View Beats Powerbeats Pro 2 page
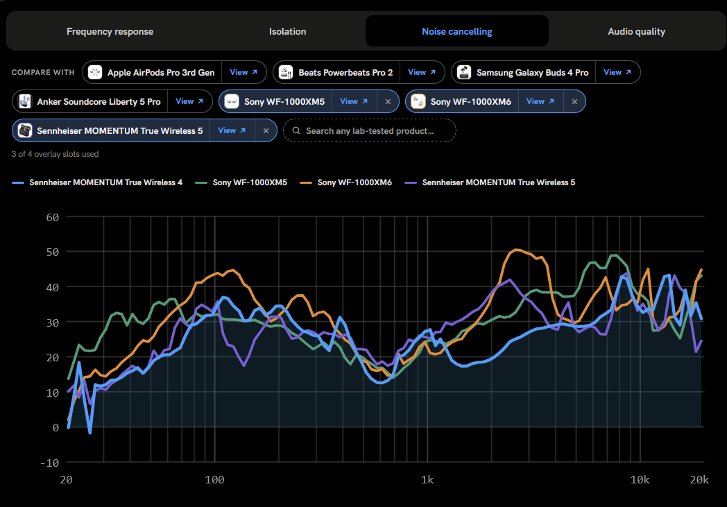Viewport: 727px width, 507px height. click(422, 72)
